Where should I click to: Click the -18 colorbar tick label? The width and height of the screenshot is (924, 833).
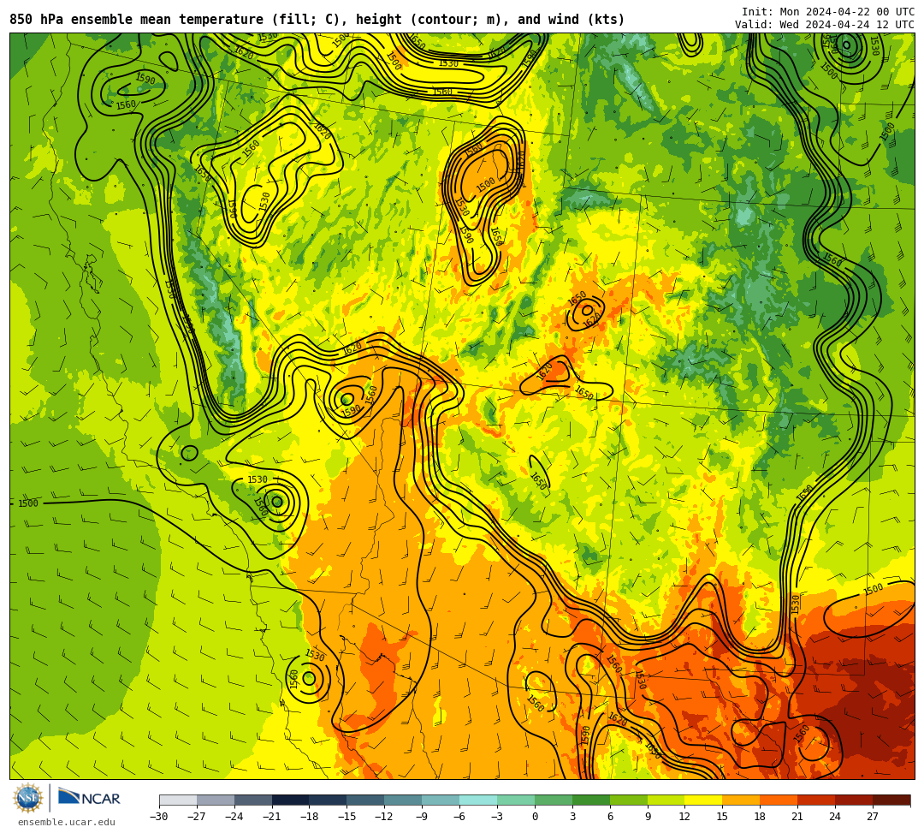pos(310,817)
